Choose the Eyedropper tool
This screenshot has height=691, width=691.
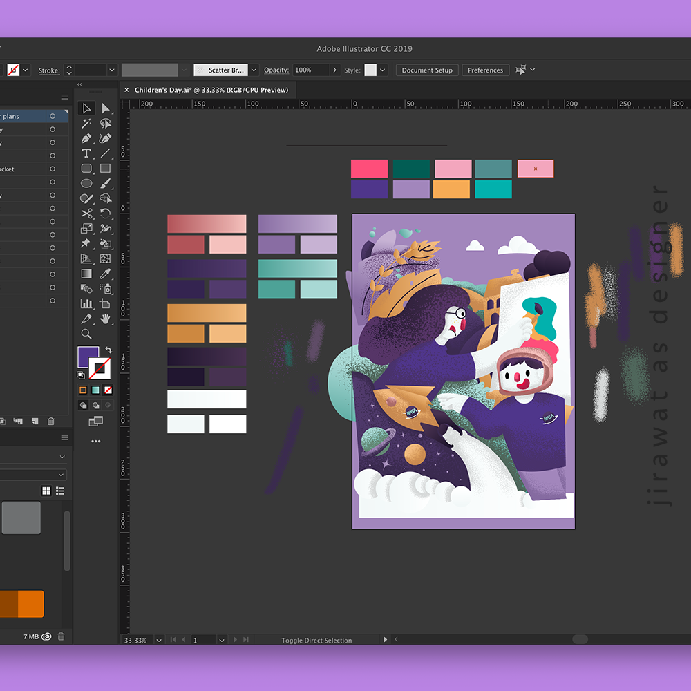(x=105, y=274)
